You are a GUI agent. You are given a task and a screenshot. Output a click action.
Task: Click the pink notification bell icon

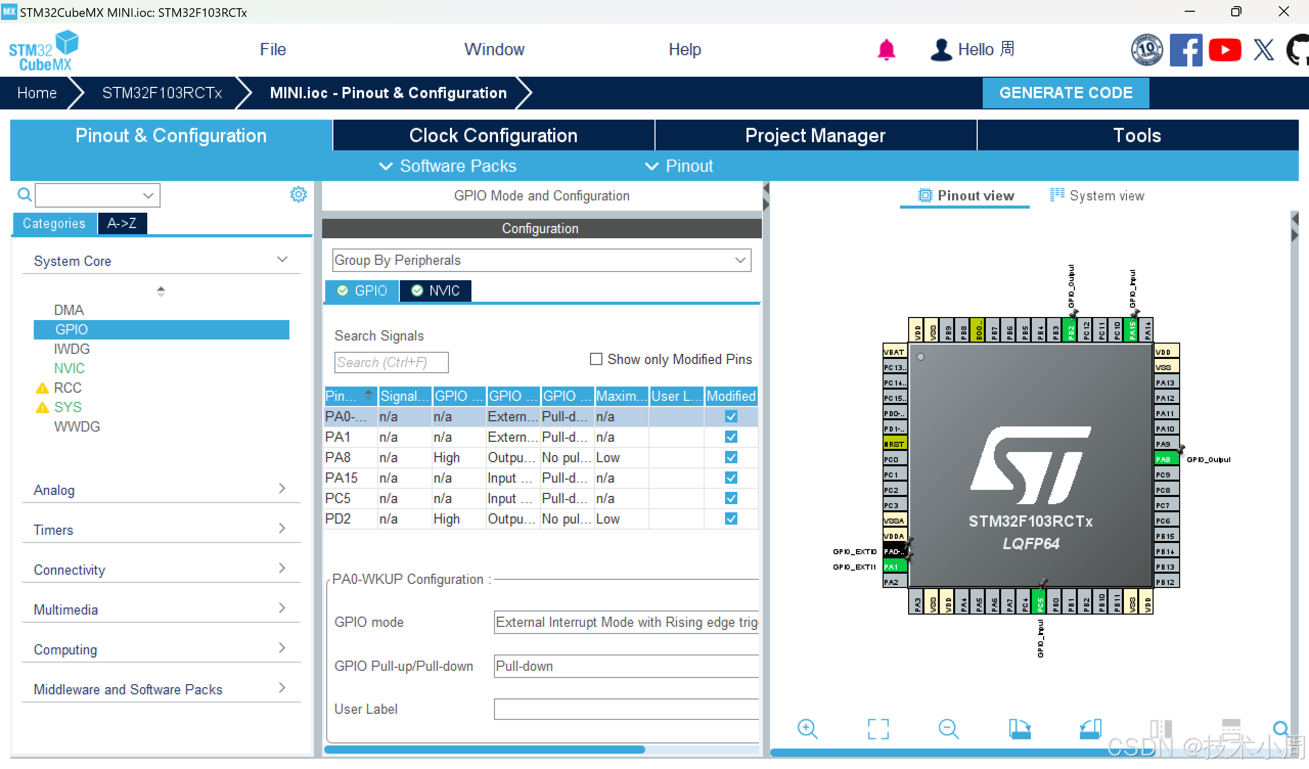[x=886, y=50]
